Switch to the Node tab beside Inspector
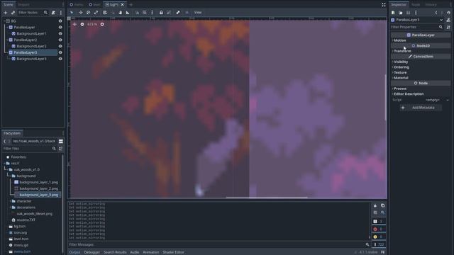 tap(416, 5)
